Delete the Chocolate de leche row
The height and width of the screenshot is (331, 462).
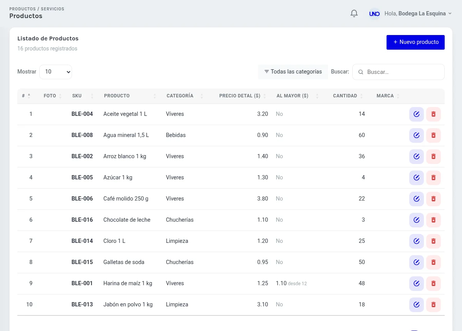pos(434,220)
